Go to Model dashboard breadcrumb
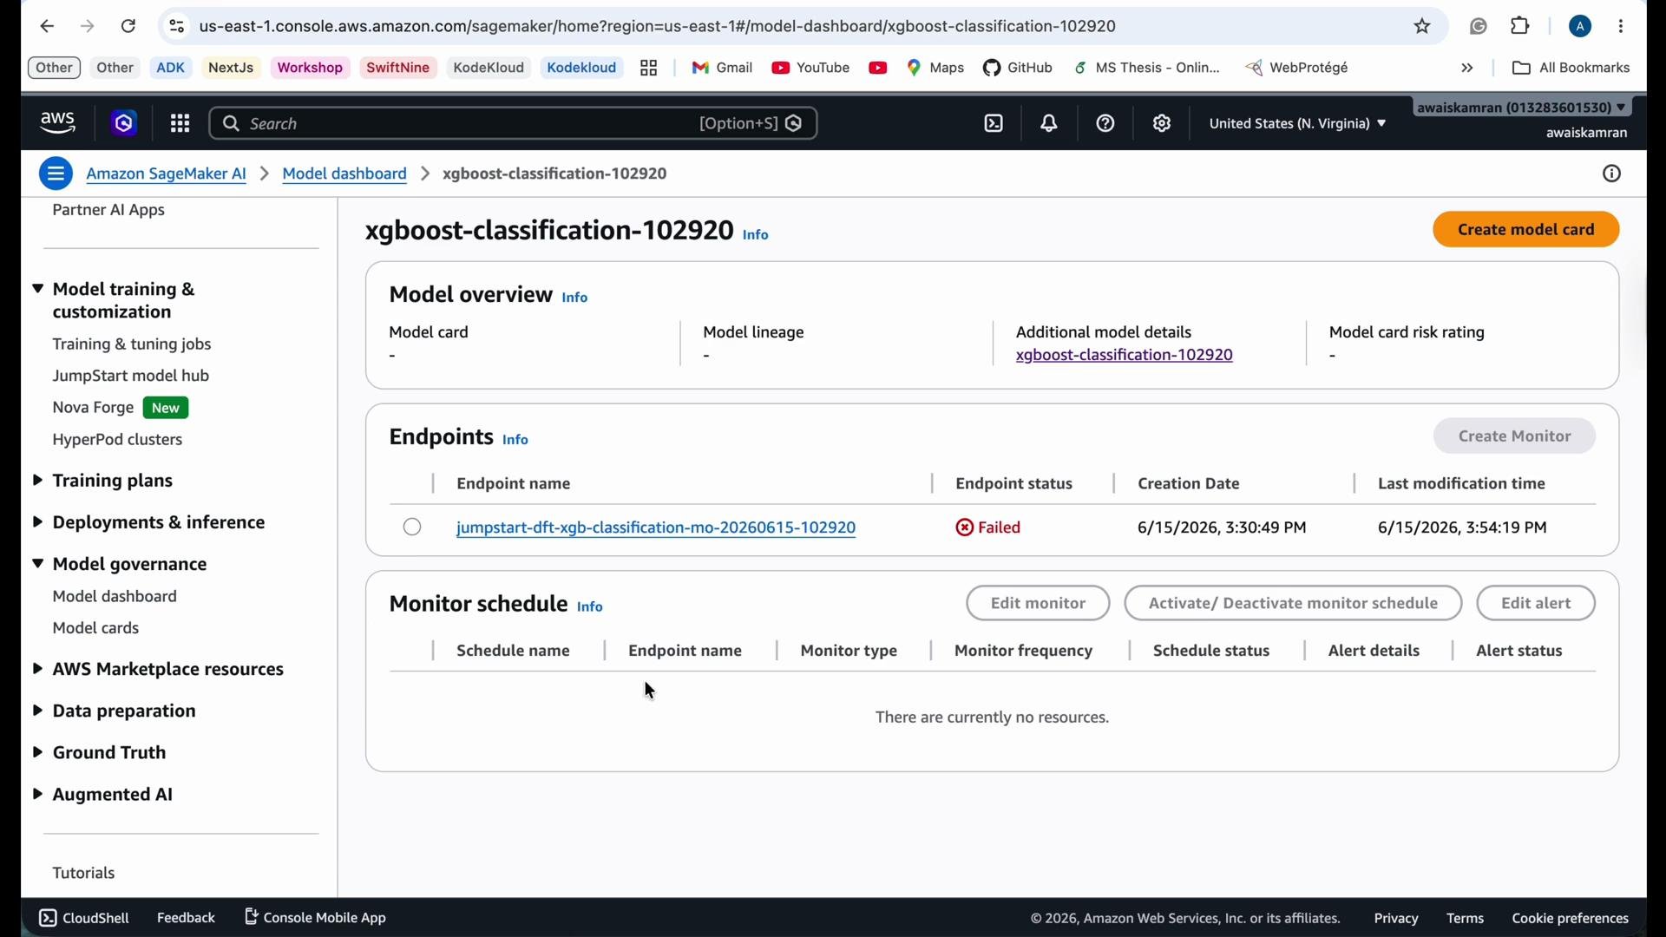This screenshot has width=1666, height=937. tap(344, 174)
